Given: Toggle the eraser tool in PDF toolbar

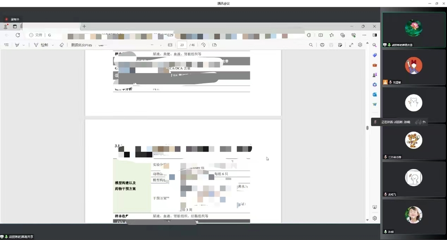Looking at the screenshot, I should [x=62, y=45].
